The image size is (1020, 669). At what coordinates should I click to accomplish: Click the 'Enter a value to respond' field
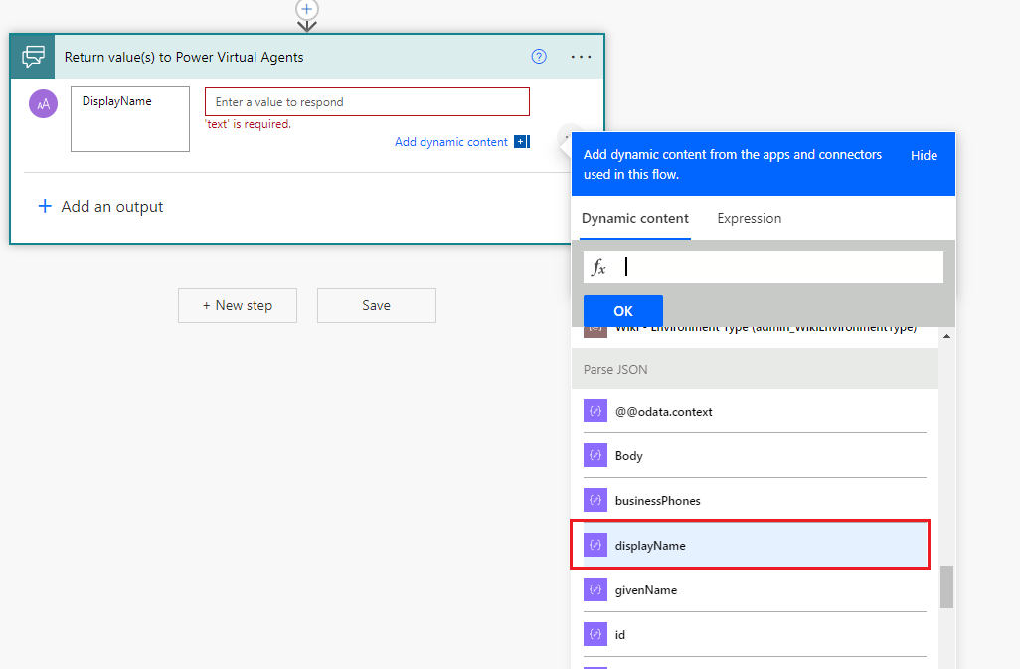[367, 102]
